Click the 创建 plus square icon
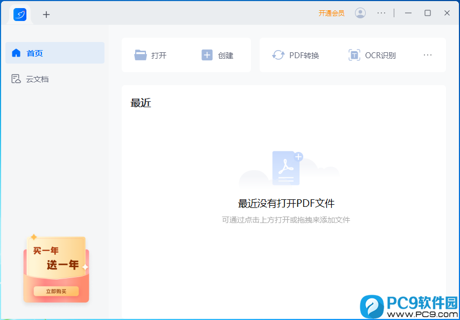This screenshot has height=320, width=460. click(207, 55)
